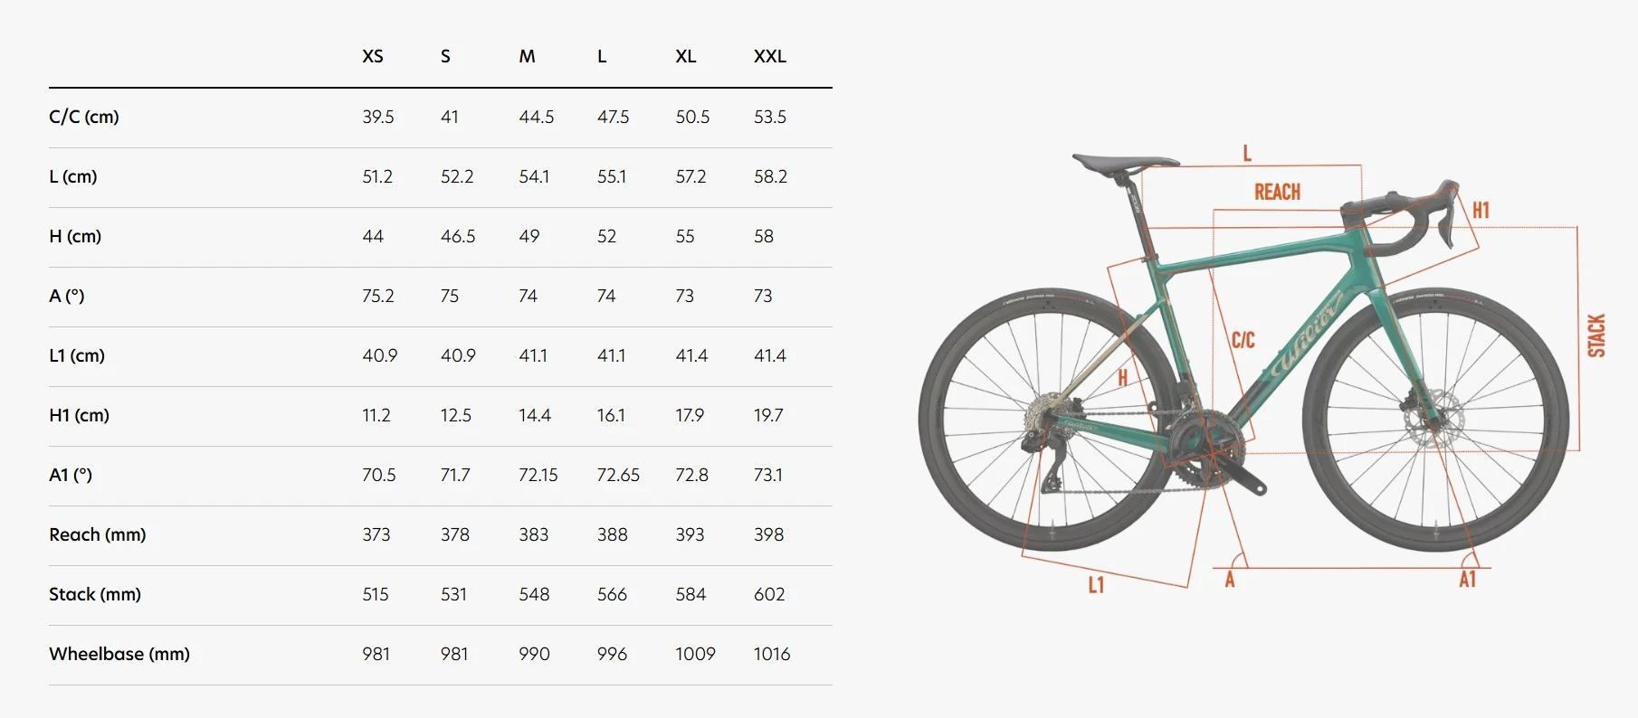This screenshot has width=1638, height=718.
Task: Click the Reach (mm) row label
Action: 98,534
